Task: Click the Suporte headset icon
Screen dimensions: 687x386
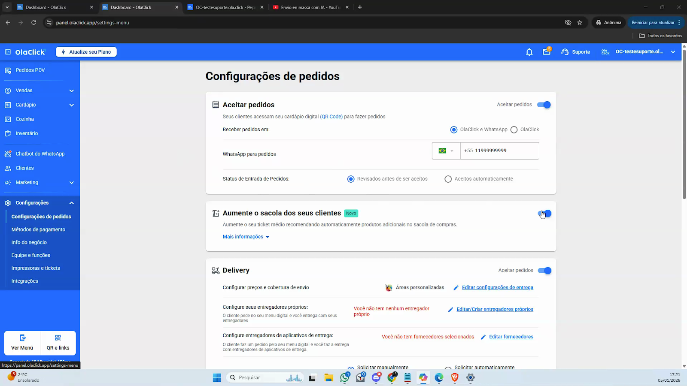Action: click(x=565, y=52)
